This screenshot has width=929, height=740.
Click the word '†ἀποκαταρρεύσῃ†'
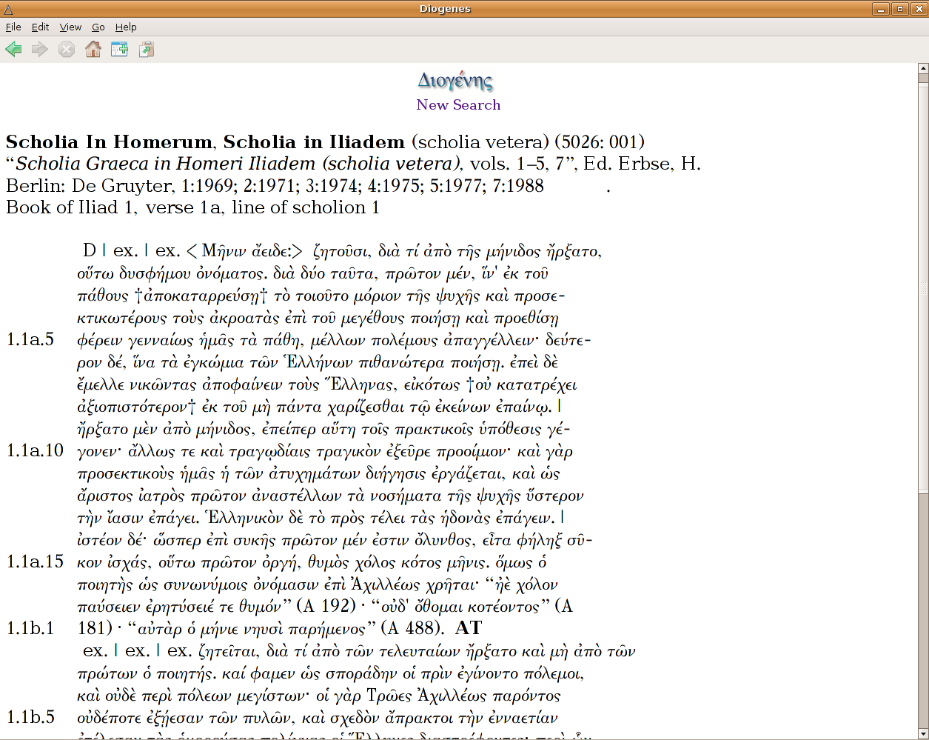[202, 296]
